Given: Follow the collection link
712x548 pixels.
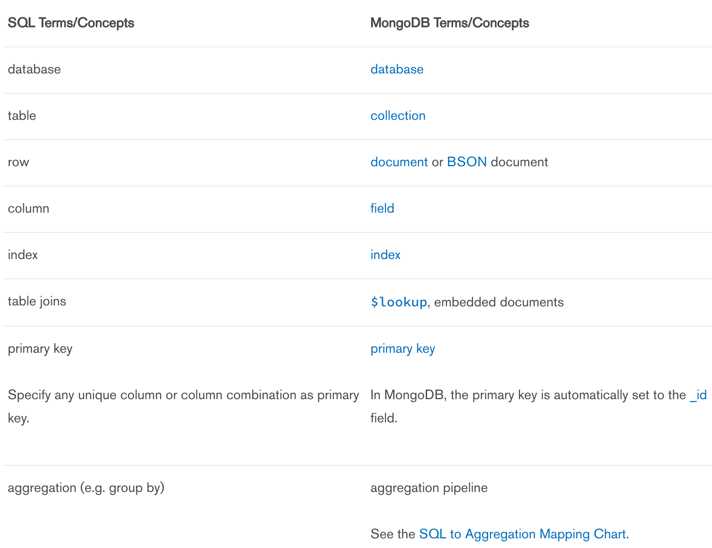Looking at the screenshot, I should tap(398, 115).
